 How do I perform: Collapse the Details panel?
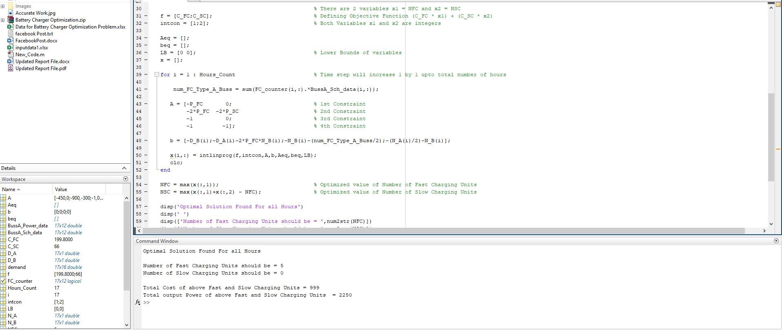click(124, 168)
